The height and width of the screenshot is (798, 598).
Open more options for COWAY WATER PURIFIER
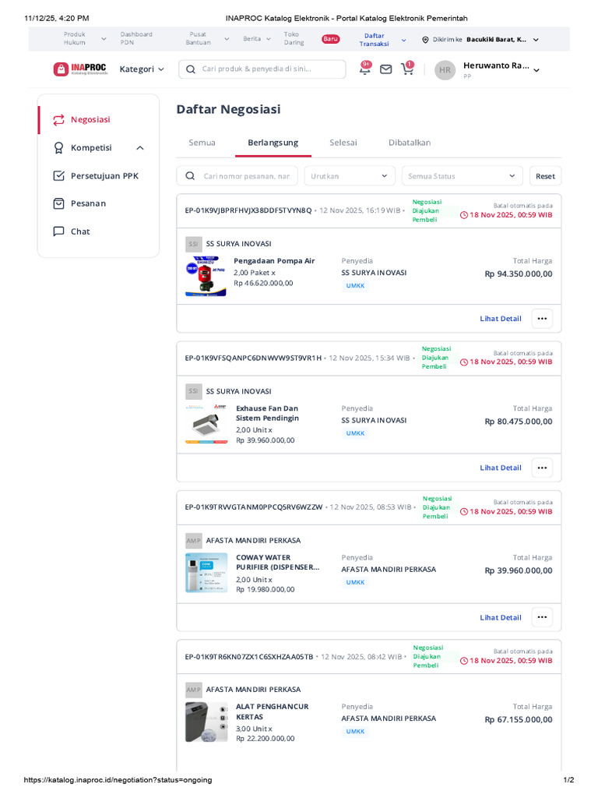[542, 617]
